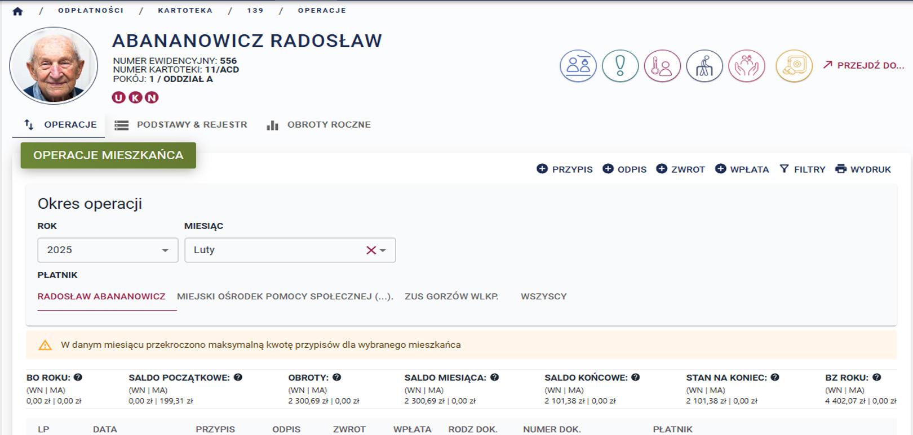Open the hands holding people icon
Image resolution: width=913 pixels, height=435 pixels.
747,66
